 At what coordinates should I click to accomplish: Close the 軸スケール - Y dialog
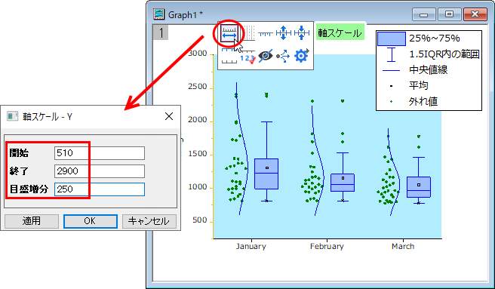click(x=169, y=116)
